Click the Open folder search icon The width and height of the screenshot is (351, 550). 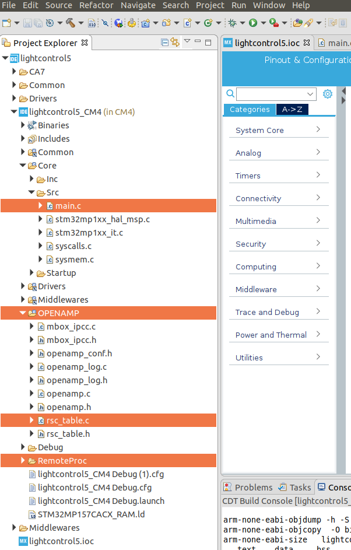tap(298, 23)
